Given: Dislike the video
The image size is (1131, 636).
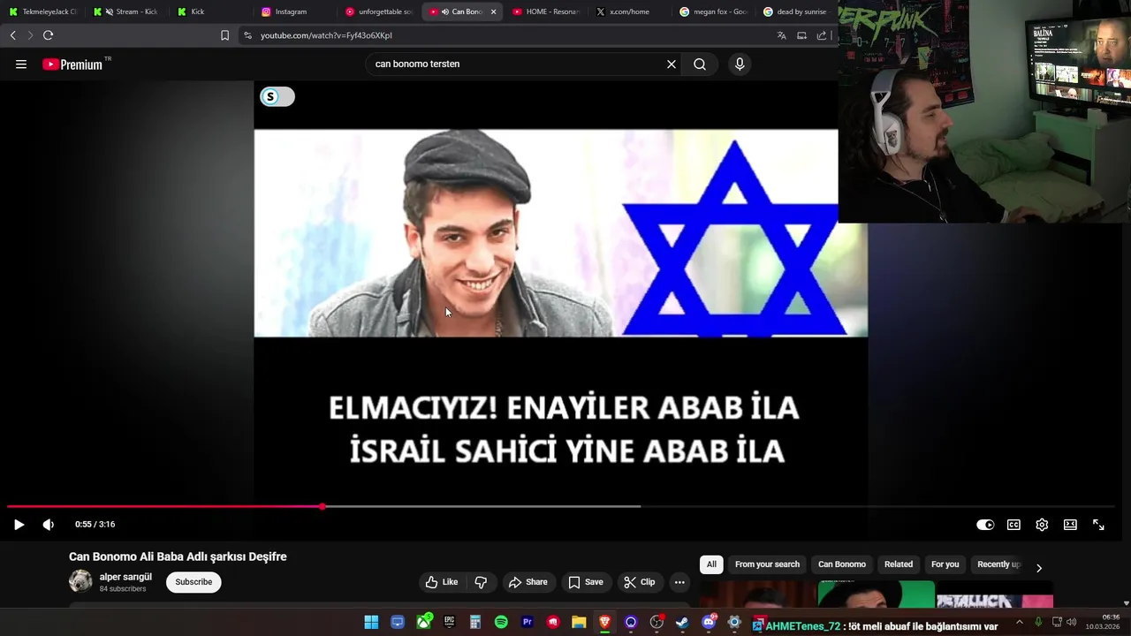Looking at the screenshot, I should pos(481,582).
